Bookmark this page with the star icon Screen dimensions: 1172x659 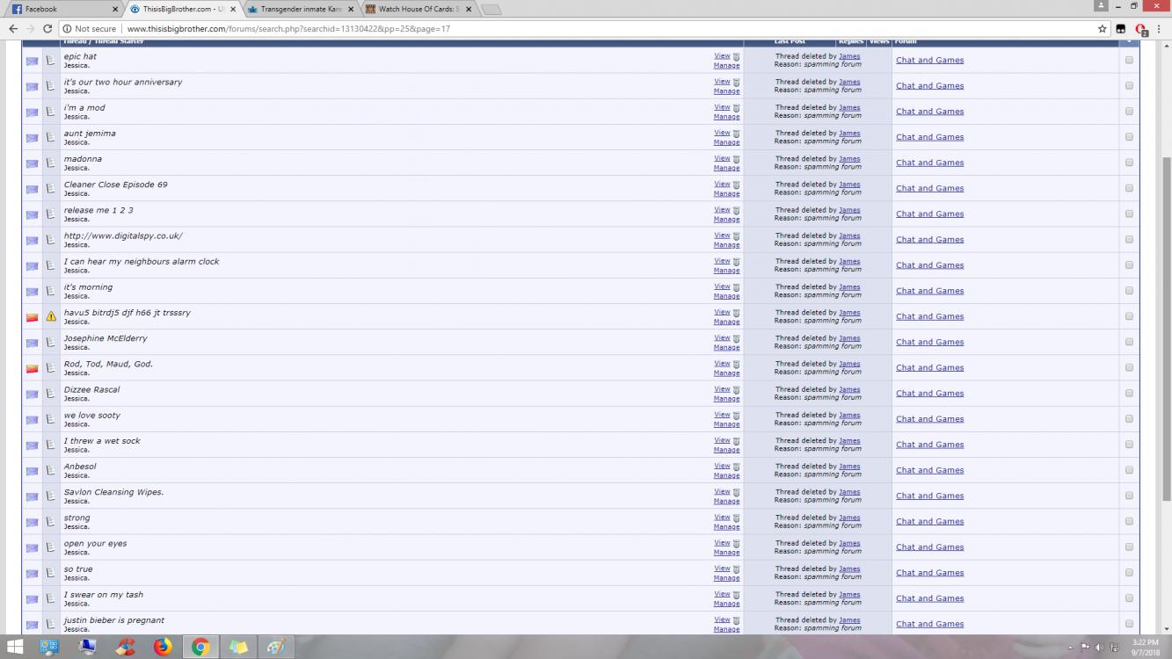1102,29
